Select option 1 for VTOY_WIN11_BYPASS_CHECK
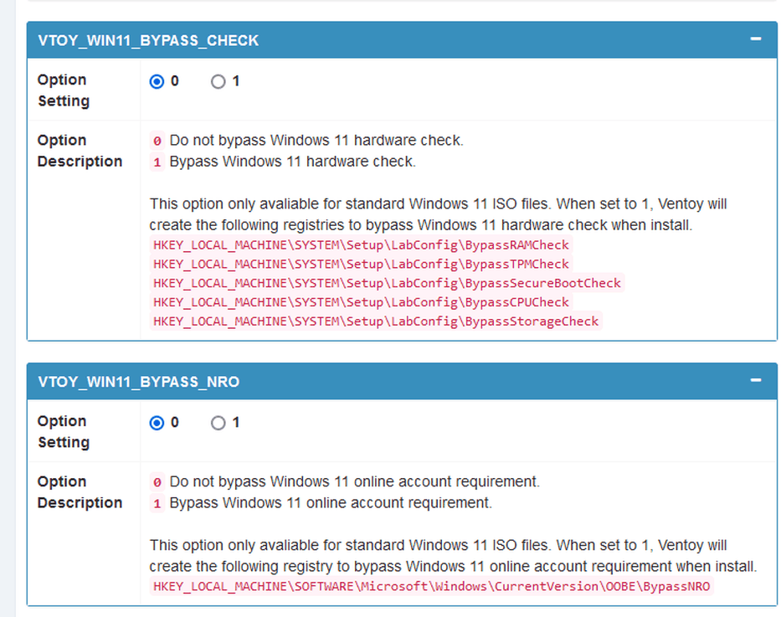 (218, 81)
